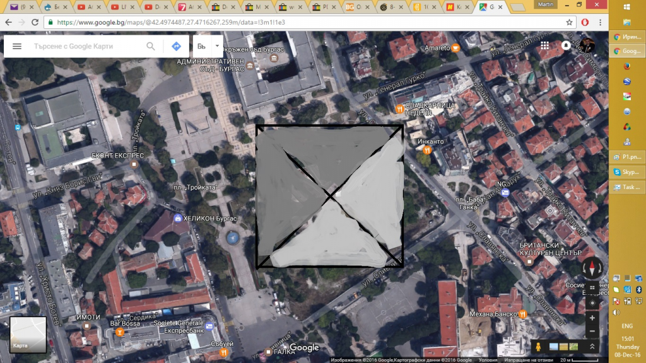This screenshot has width=646, height=363.
Task: Open Bluetooth tray icon
Action: 638,290
